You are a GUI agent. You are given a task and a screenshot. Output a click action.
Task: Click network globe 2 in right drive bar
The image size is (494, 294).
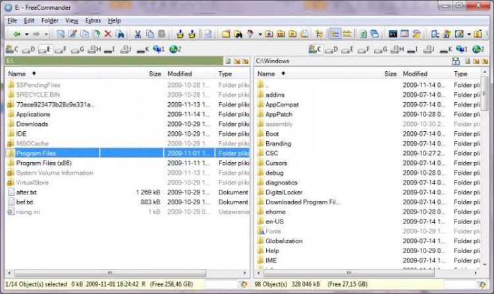(x=478, y=49)
